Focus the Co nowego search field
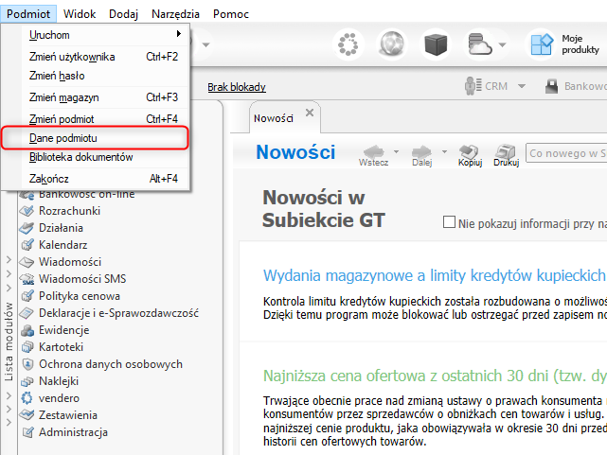 pos(566,153)
